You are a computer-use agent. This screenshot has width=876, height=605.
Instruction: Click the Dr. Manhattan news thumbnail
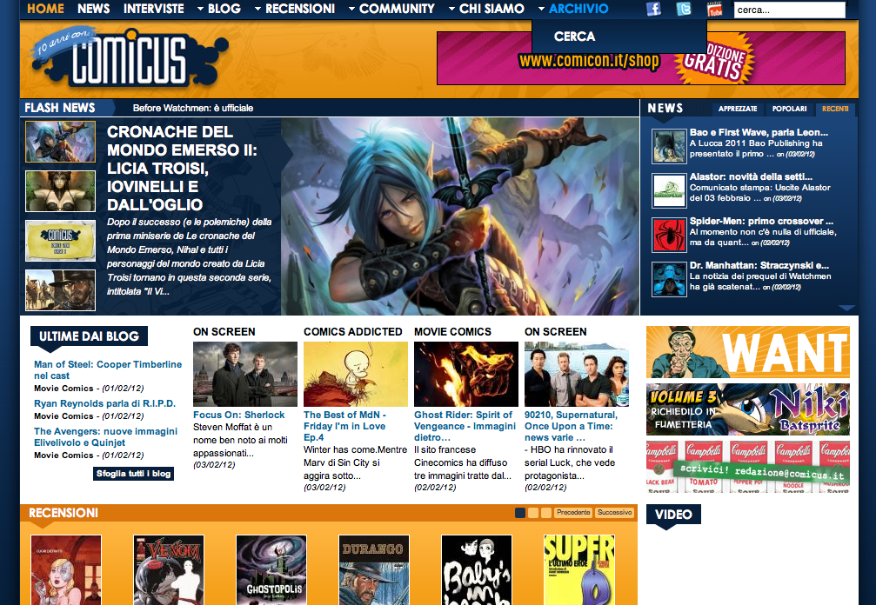click(x=669, y=279)
